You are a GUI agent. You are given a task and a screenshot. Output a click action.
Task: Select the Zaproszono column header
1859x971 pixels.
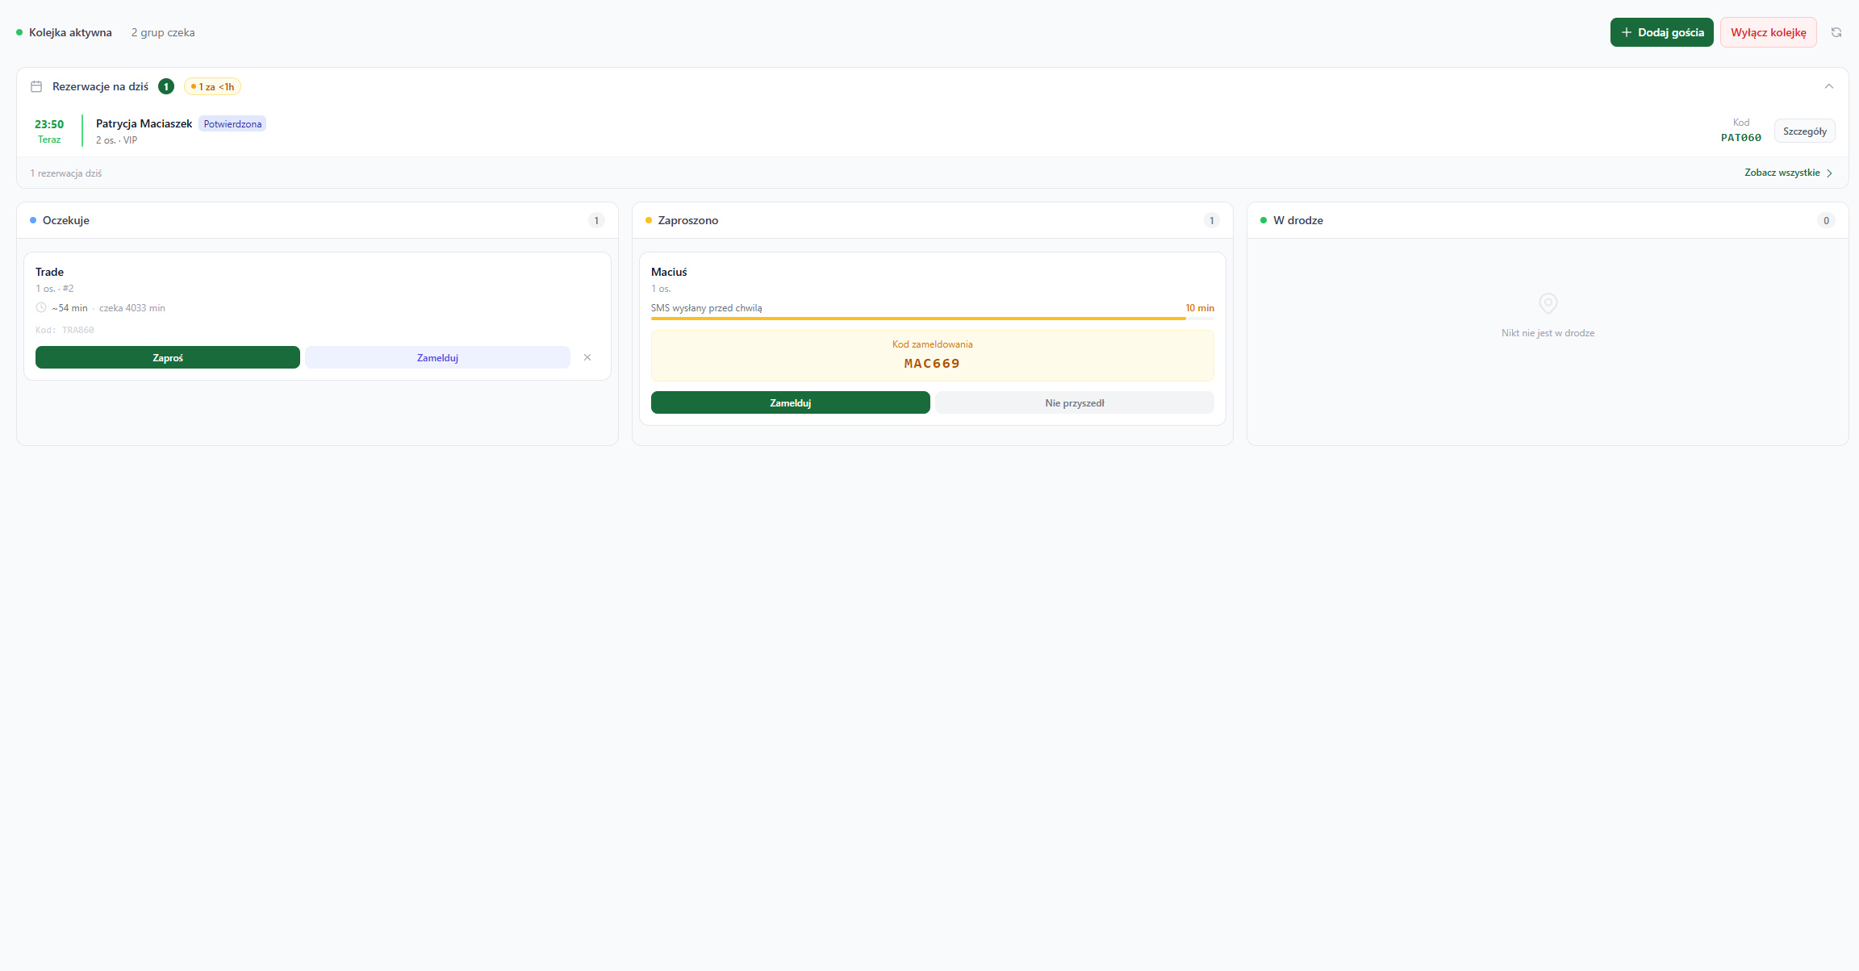tap(687, 220)
